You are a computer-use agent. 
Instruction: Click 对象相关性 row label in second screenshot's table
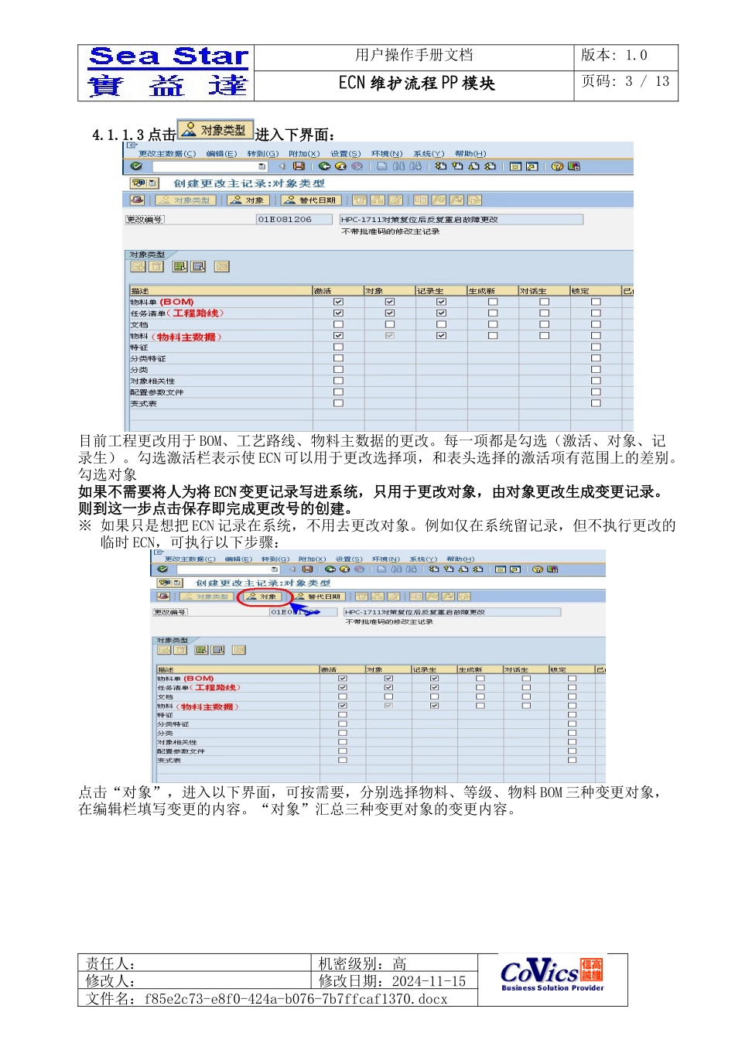(x=177, y=742)
